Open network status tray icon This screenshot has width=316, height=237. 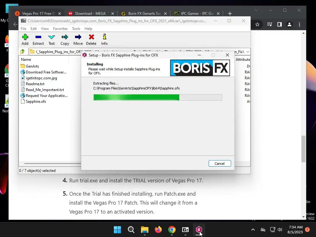[x=273, y=230]
